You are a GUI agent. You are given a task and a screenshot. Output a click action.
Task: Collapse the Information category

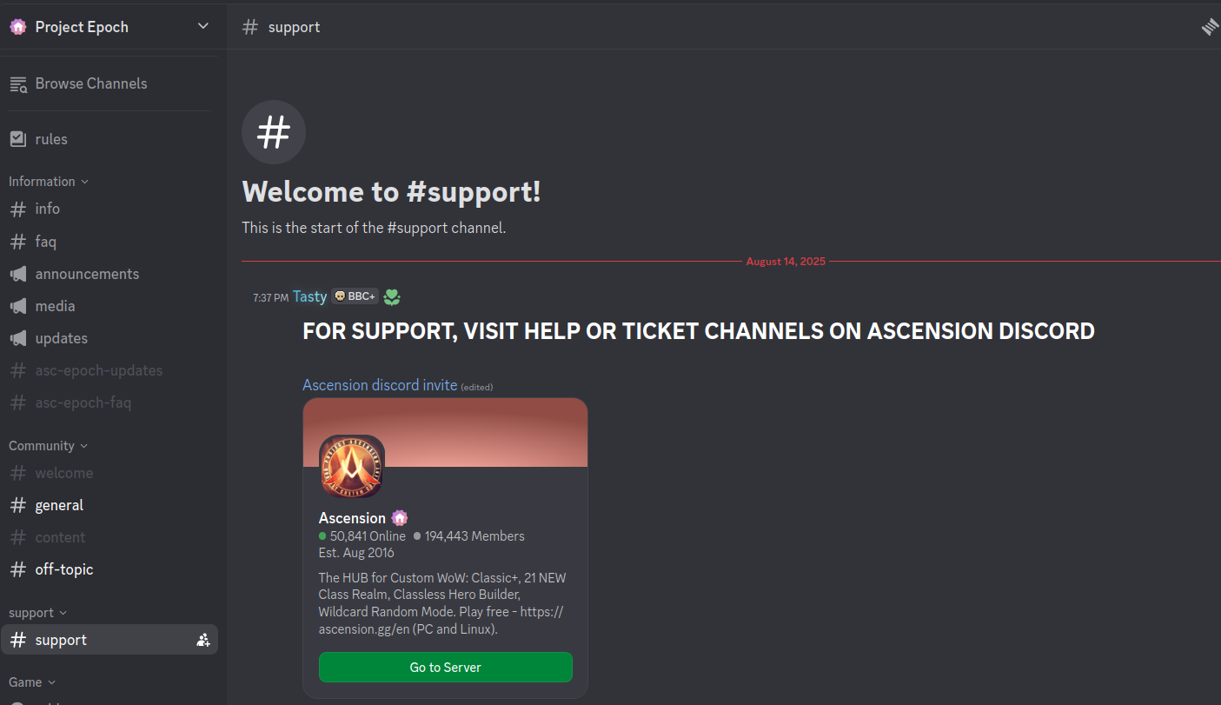click(x=49, y=182)
